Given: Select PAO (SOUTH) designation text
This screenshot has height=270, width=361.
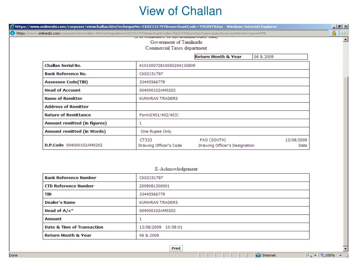Looking at the screenshot, I should [213, 140].
